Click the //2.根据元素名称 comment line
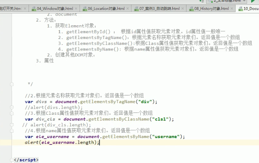Image resolution: width=259 pixels, height=163 pixels. 84,95
